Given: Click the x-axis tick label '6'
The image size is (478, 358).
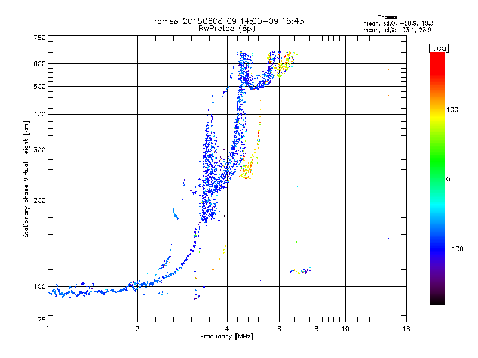Looking at the screenshot, I should tap(279, 329).
